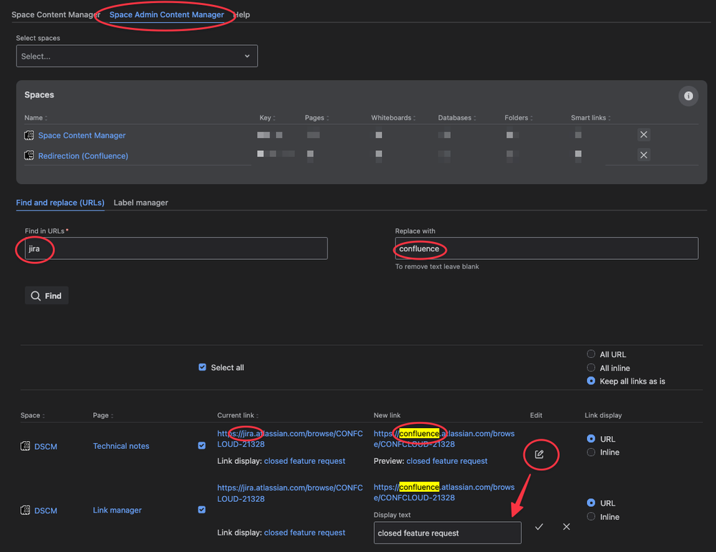Open the Space Content Manager space link
Image resolution: width=716 pixels, height=552 pixels.
(82, 135)
